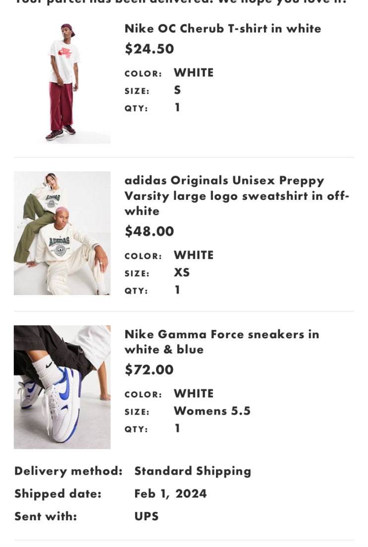This screenshot has width=368, height=547.
Task: Click the UPS carrier name
Action: [147, 516]
